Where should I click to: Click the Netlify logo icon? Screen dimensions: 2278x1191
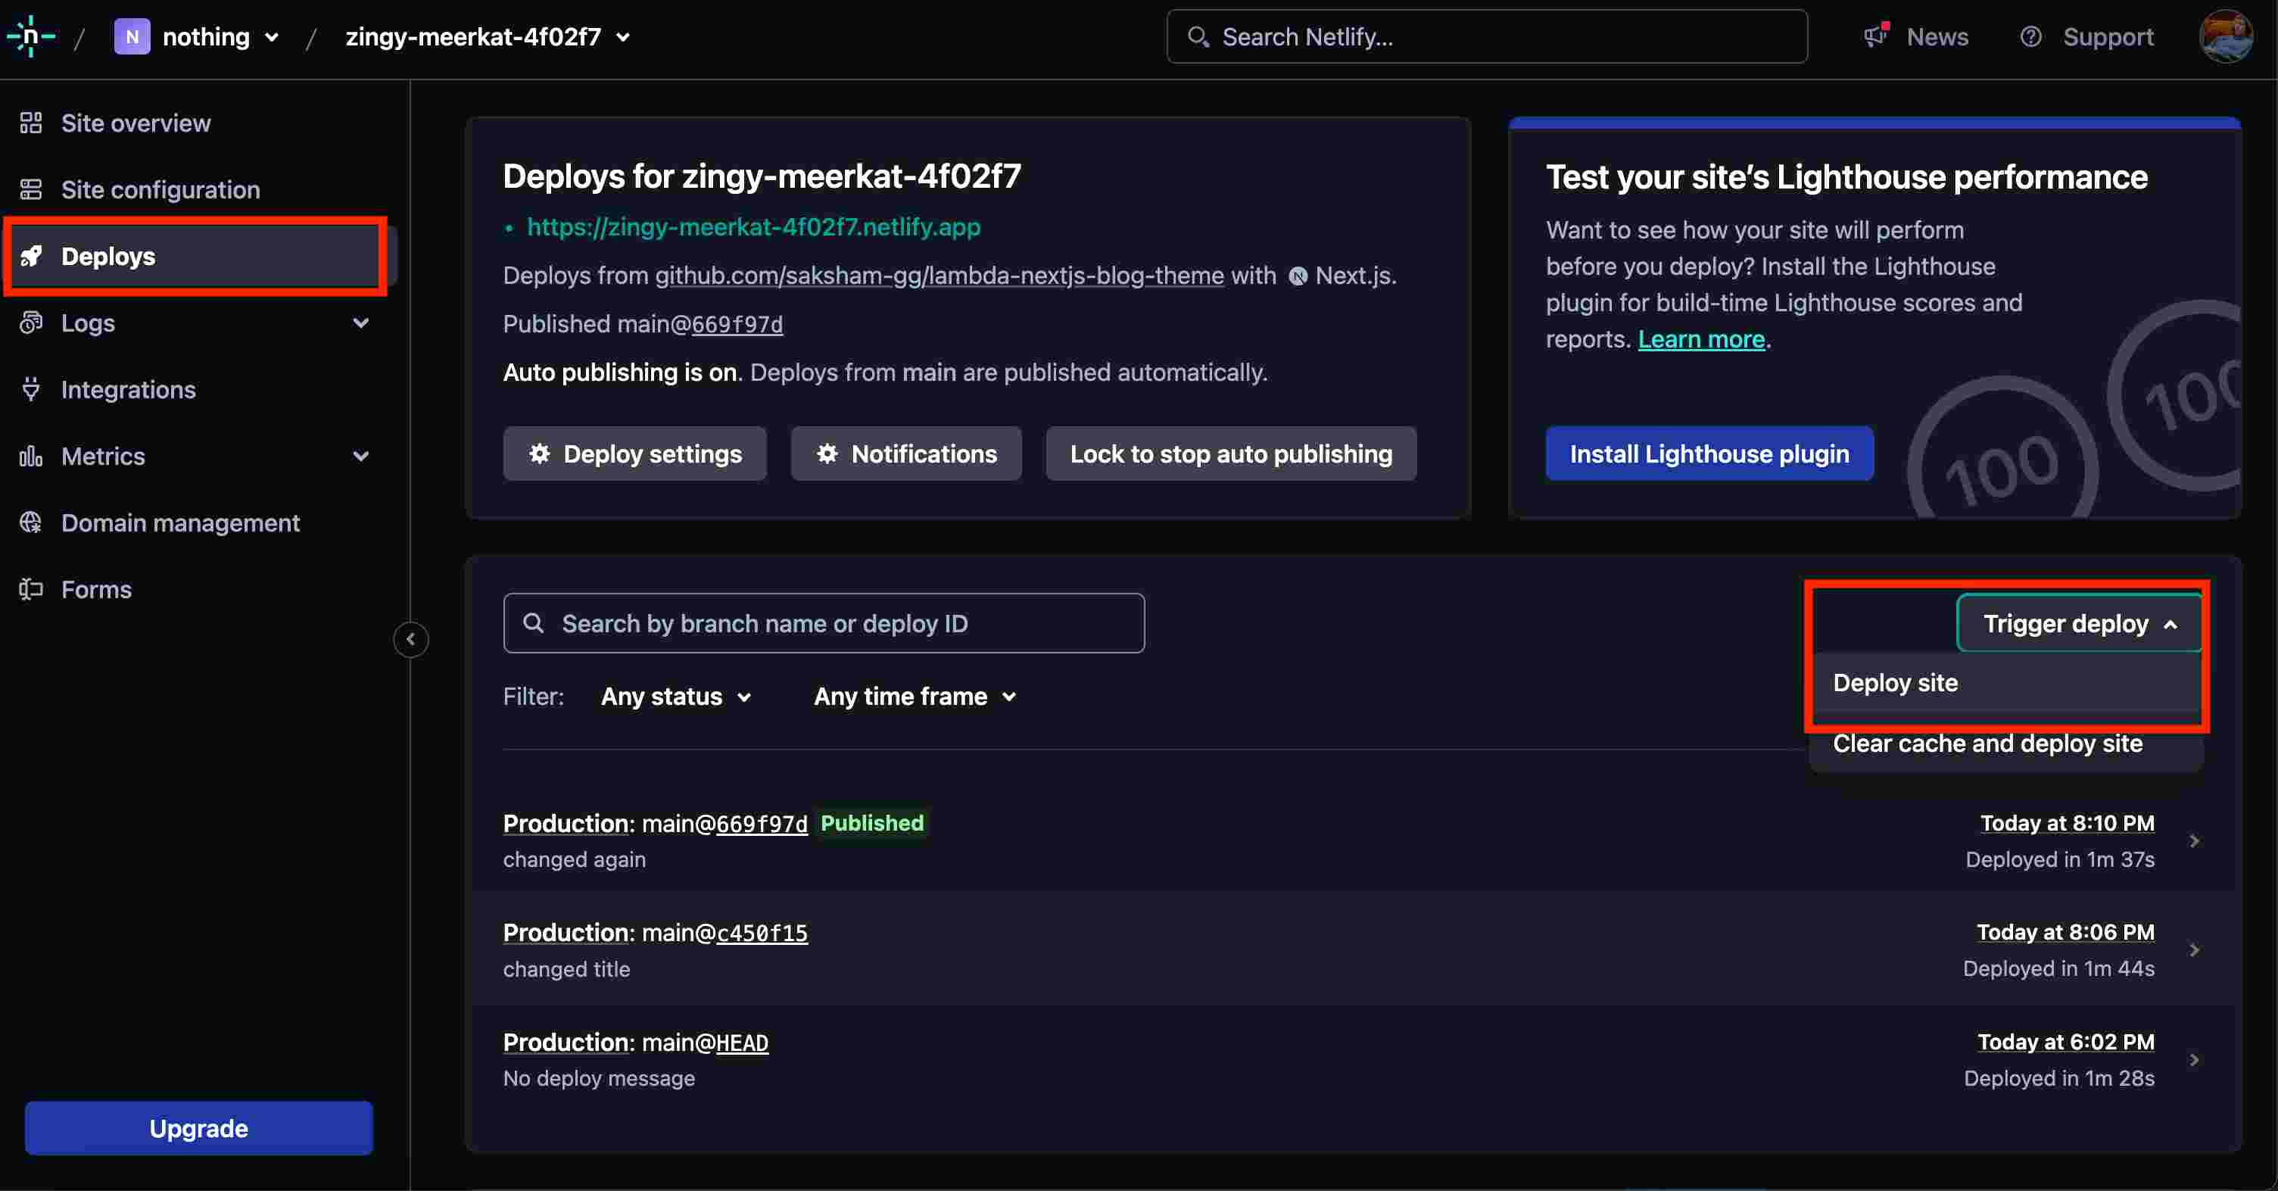31,36
